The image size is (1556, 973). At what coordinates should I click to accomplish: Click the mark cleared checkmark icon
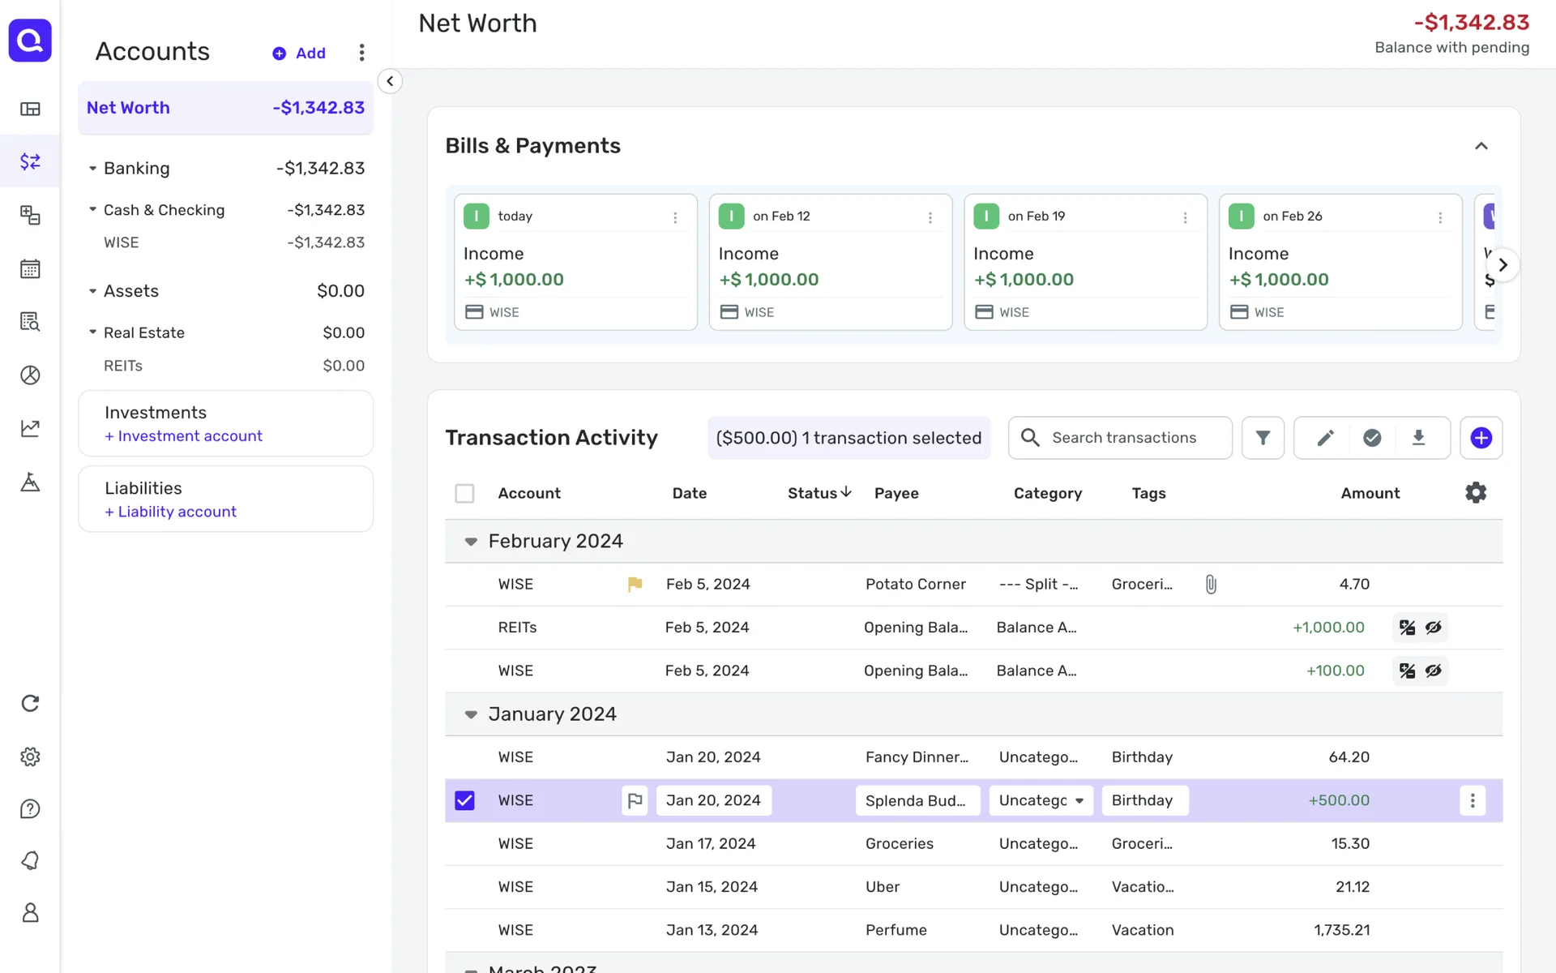point(1371,438)
